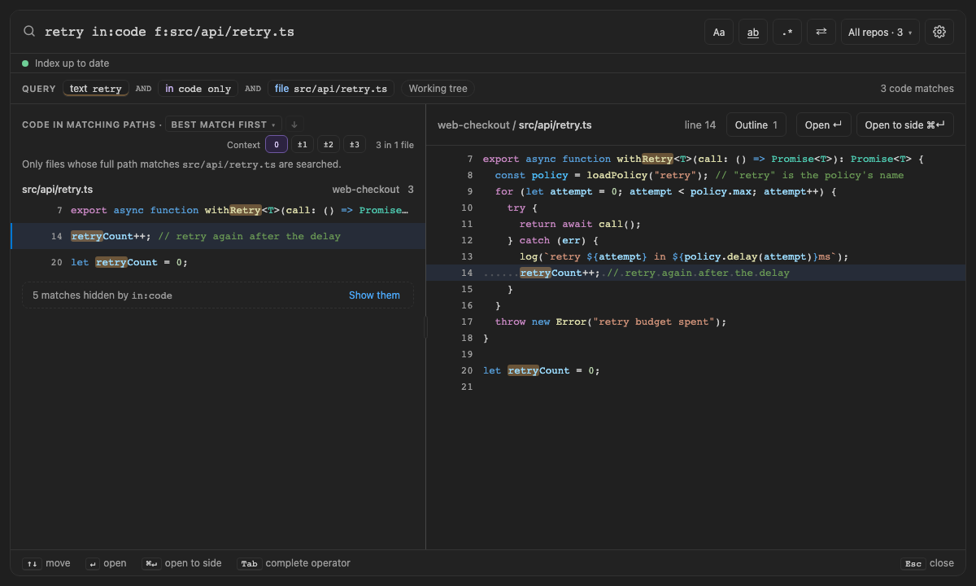Click the '5 matches hidden by in:code' notice

tap(102, 295)
